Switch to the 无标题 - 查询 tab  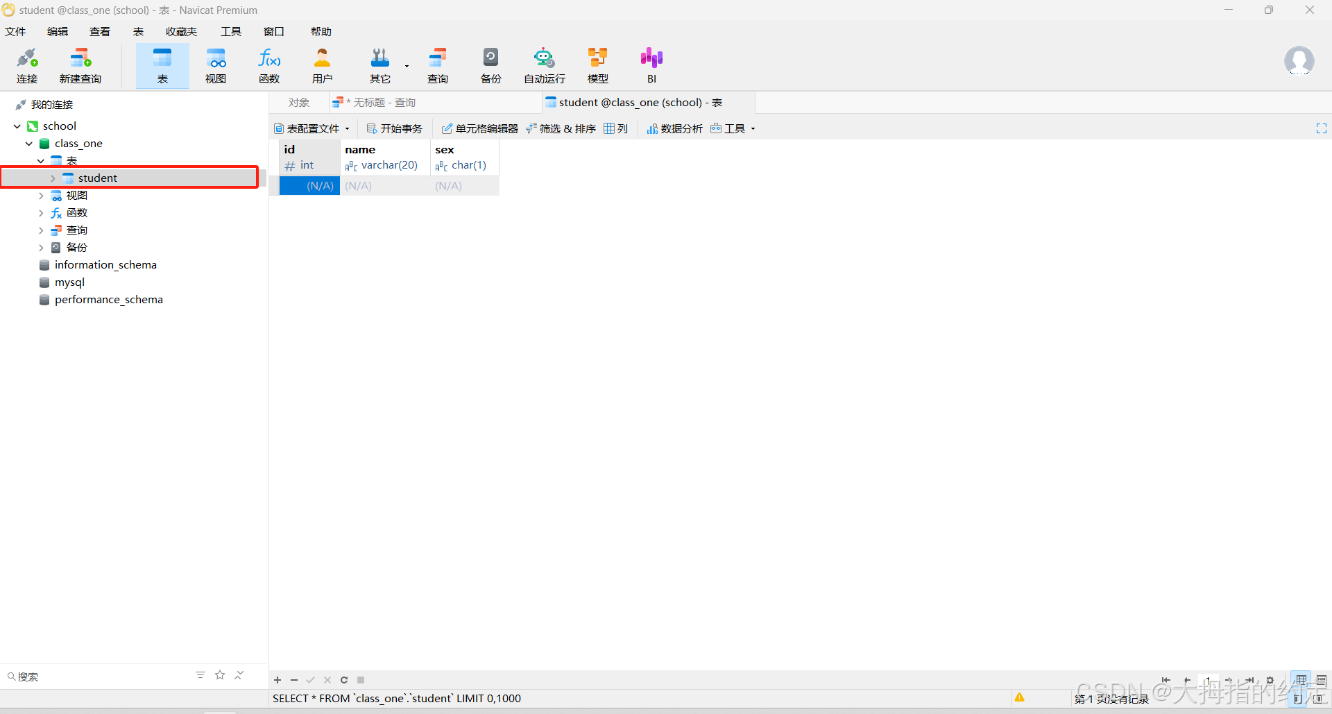click(x=378, y=103)
